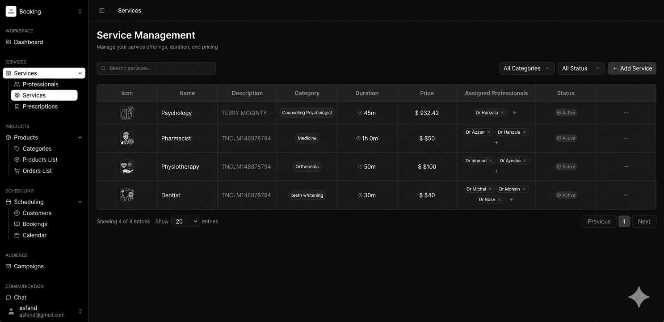Viewport: 664px width, 322px height.
Task: Open the All Status filter dropdown
Action: [x=580, y=68]
